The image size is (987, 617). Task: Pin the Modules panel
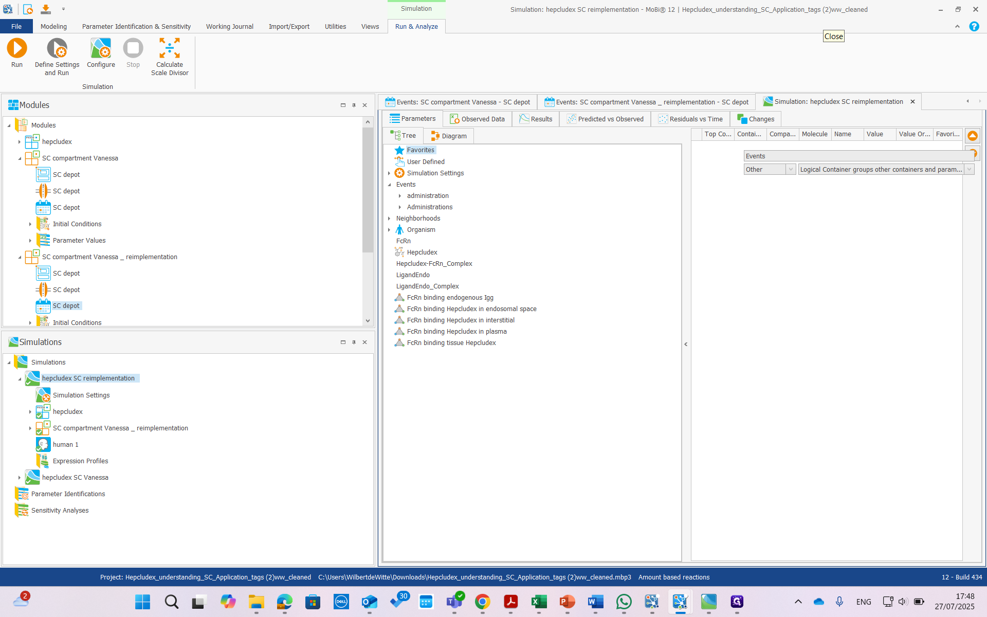pos(354,105)
